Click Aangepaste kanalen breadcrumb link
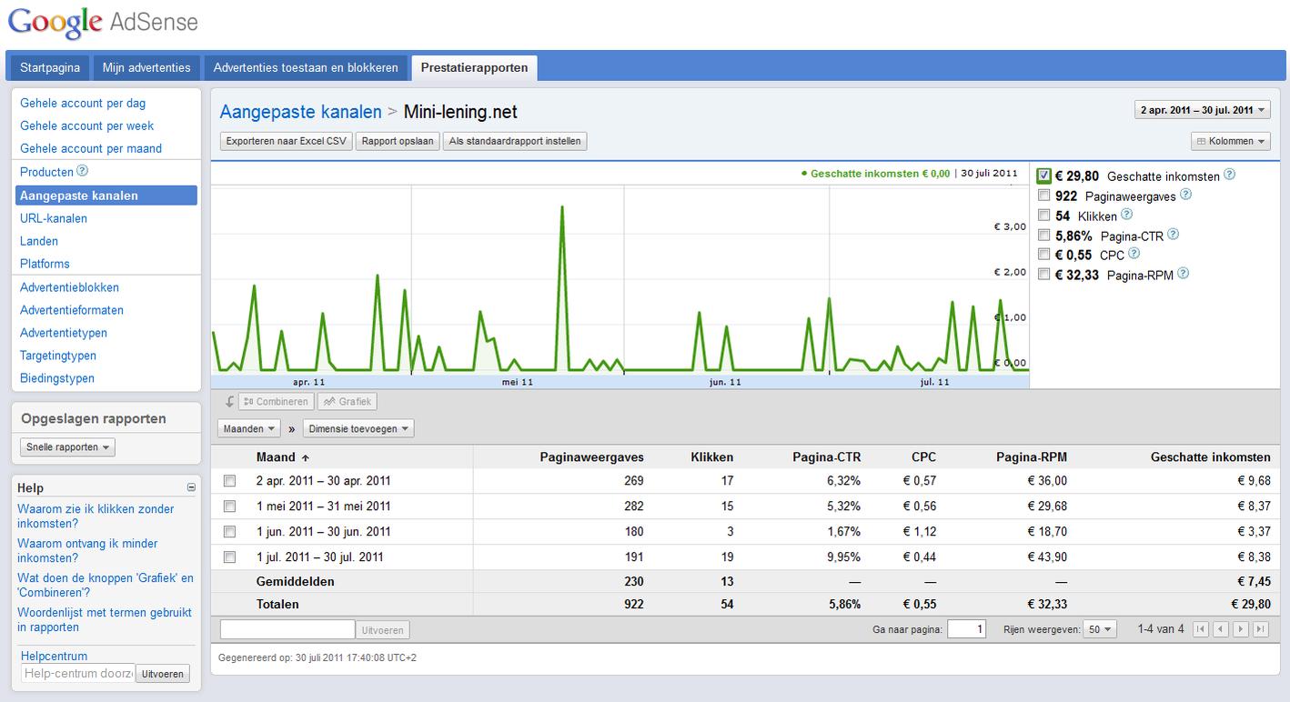 click(301, 112)
